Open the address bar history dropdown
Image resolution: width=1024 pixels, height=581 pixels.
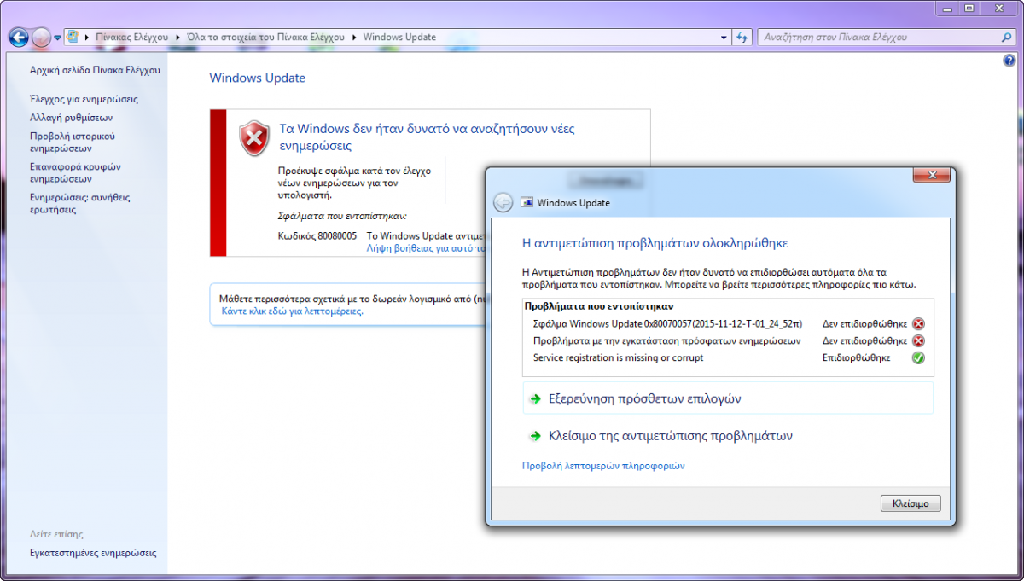click(x=724, y=38)
